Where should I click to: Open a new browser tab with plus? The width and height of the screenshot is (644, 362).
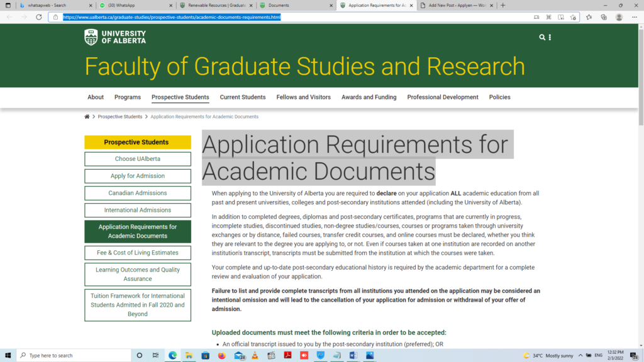coord(502,5)
